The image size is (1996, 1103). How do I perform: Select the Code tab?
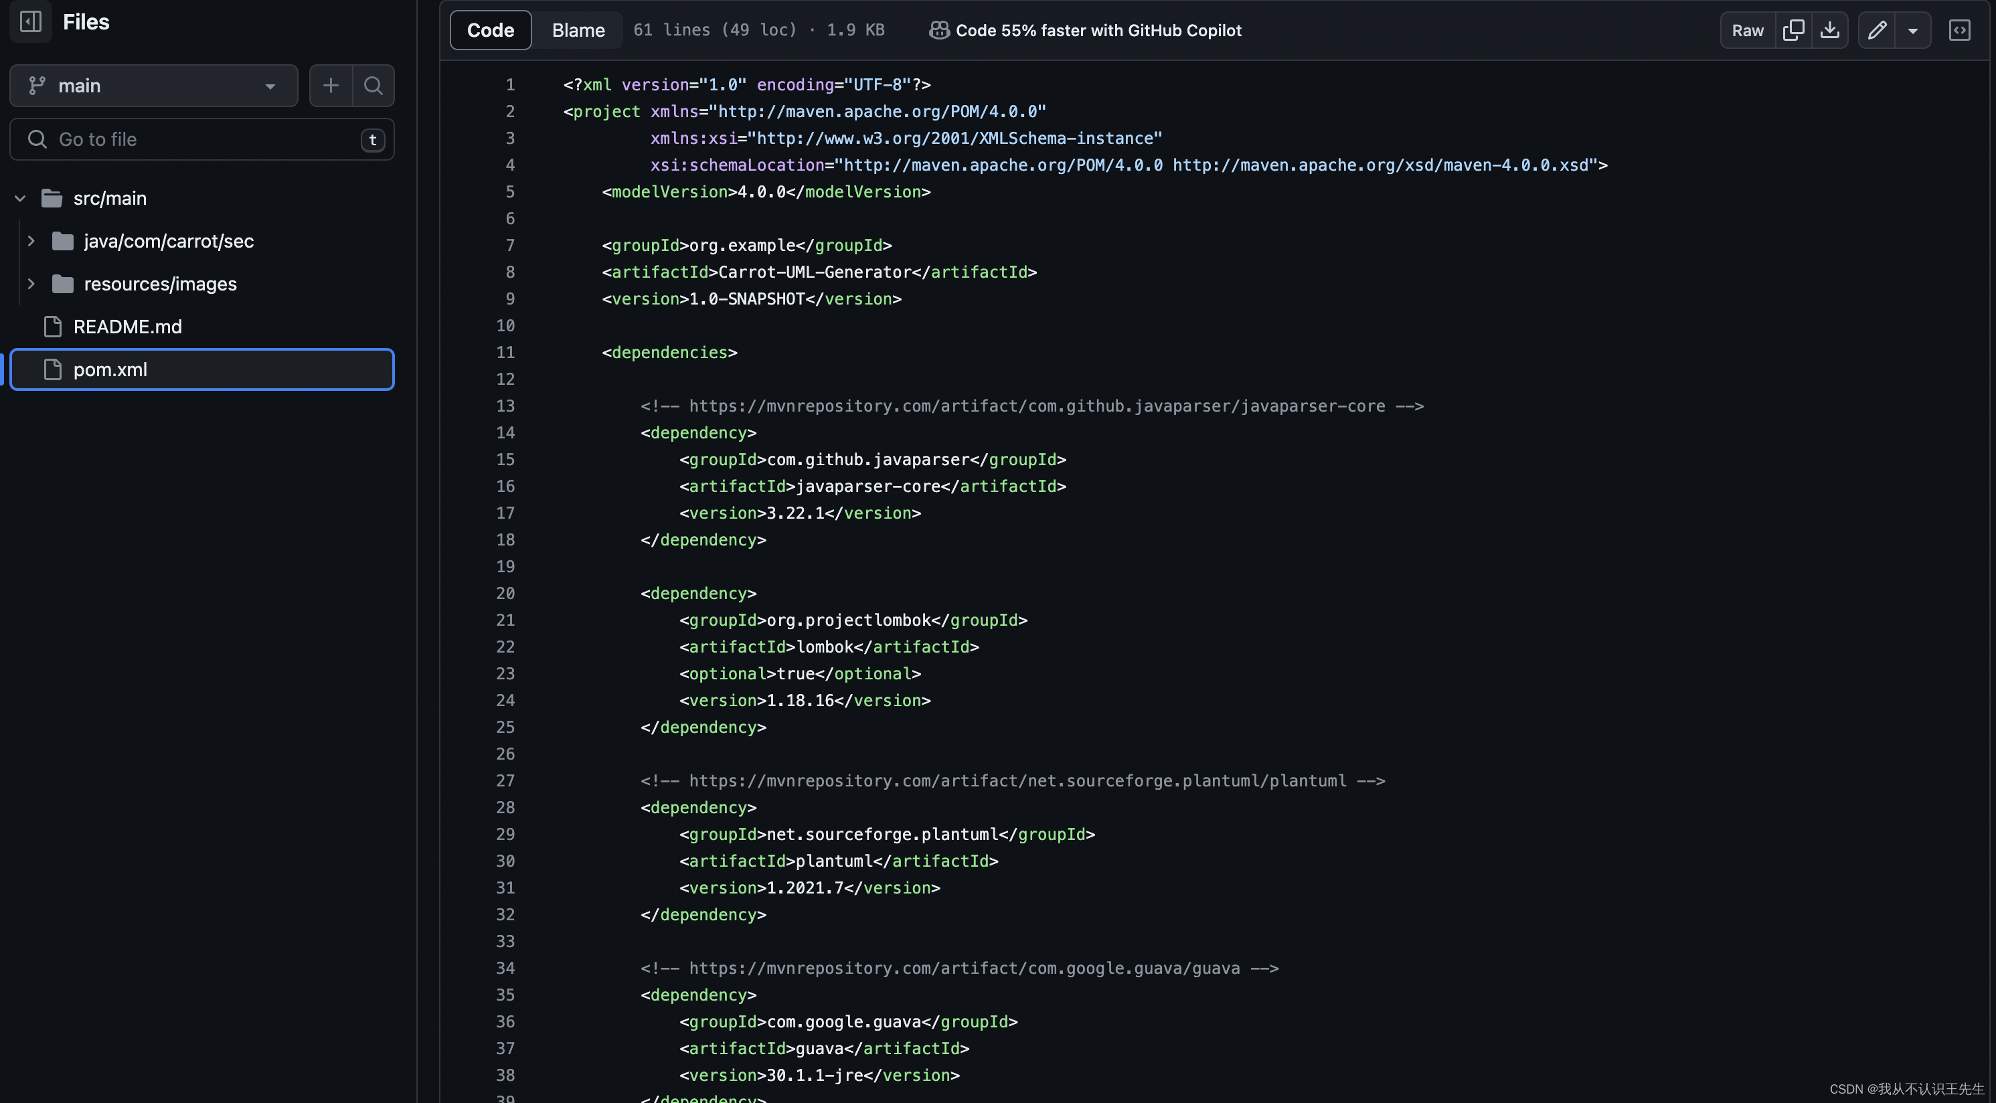[x=491, y=30]
